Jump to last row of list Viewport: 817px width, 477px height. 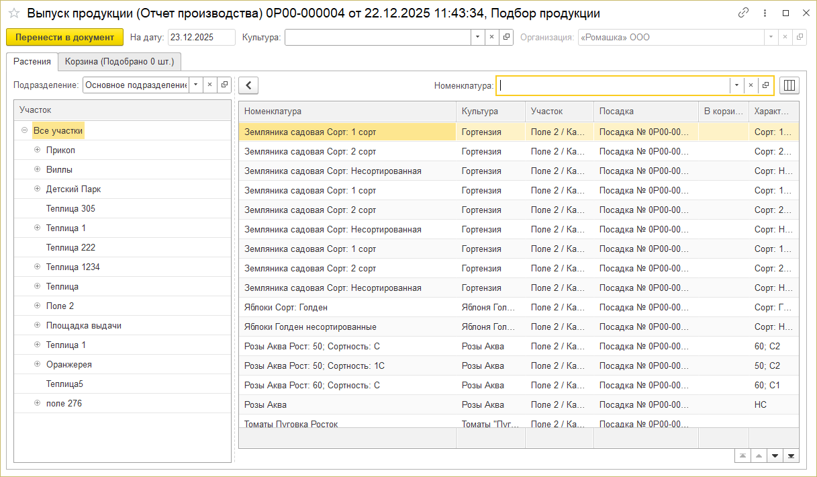pos(791,456)
